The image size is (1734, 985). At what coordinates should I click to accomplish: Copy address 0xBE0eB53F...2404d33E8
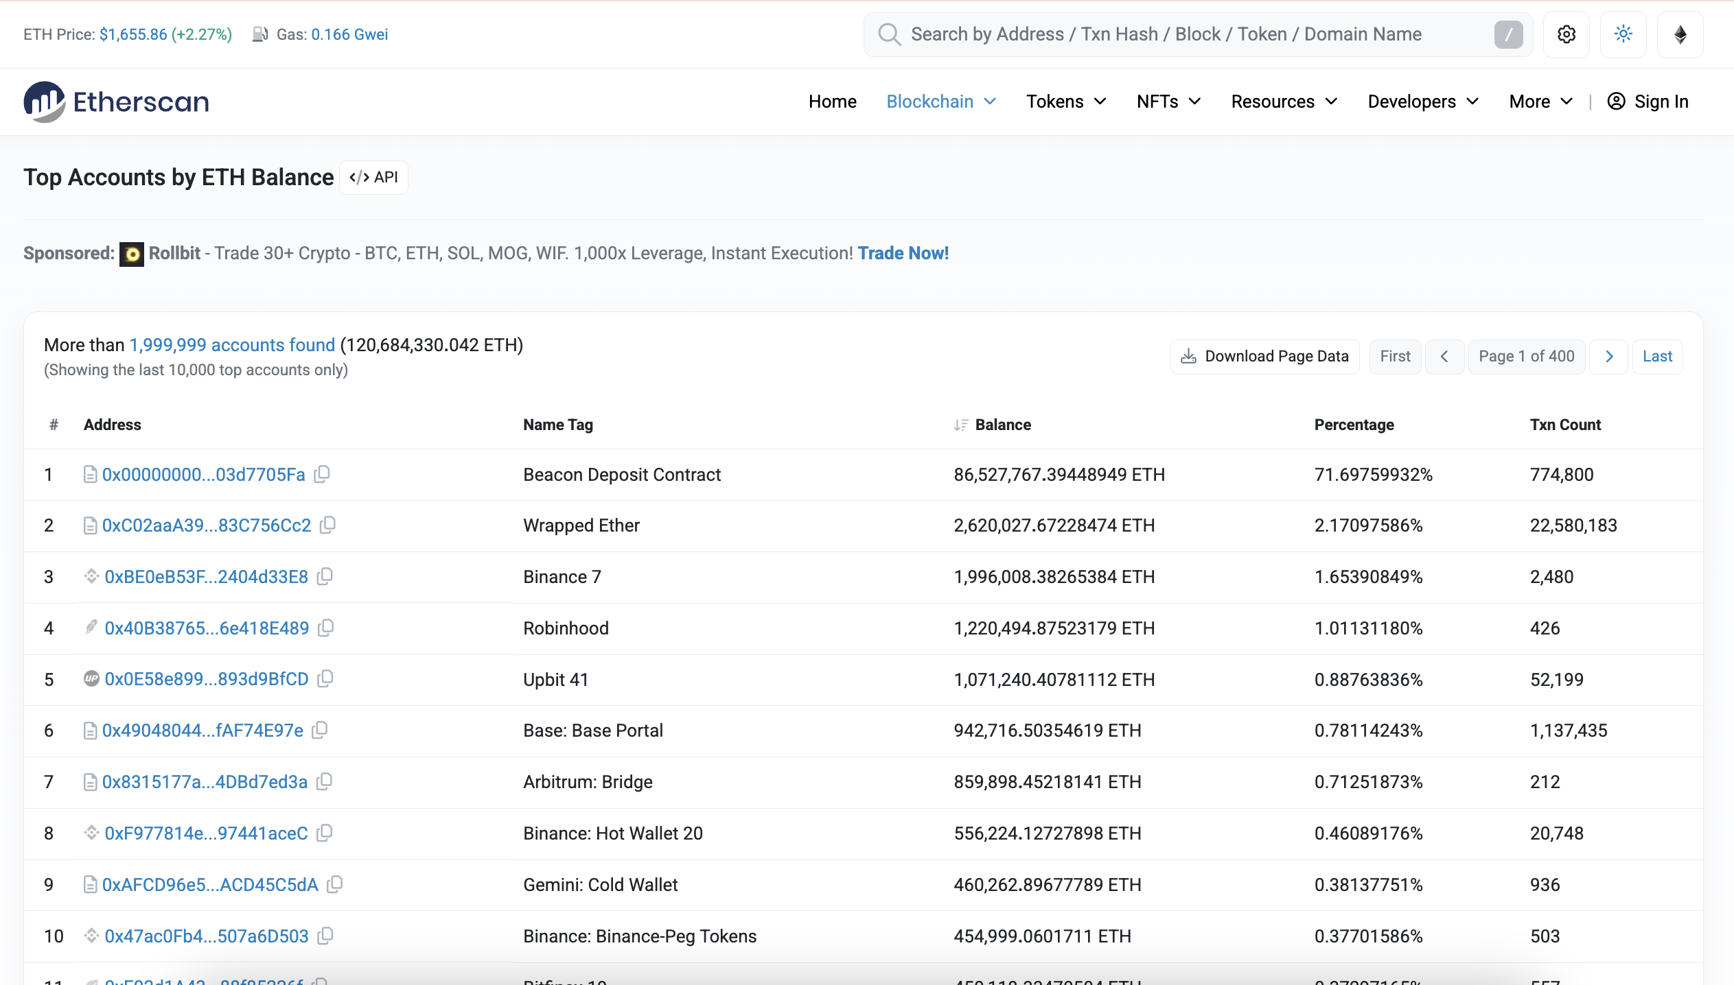[x=325, y=576]
